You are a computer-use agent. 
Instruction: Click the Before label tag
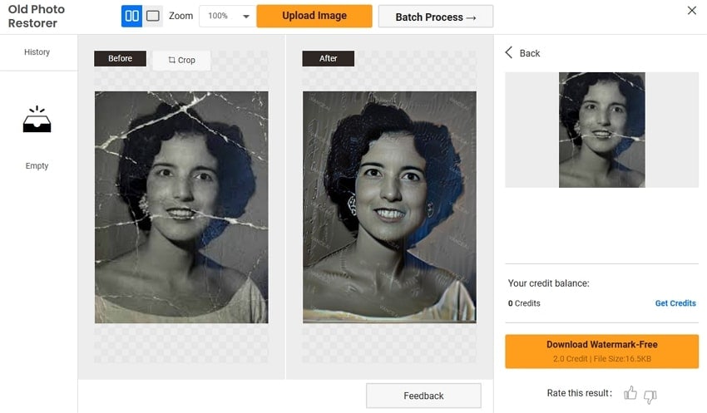point(120,59)
